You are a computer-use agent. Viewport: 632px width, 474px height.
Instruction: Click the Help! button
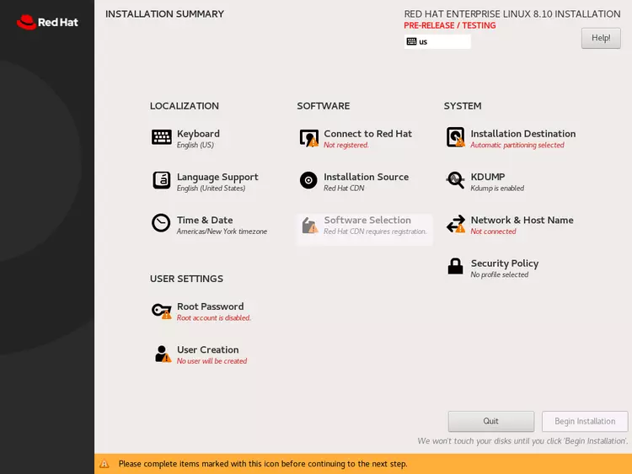600,38
